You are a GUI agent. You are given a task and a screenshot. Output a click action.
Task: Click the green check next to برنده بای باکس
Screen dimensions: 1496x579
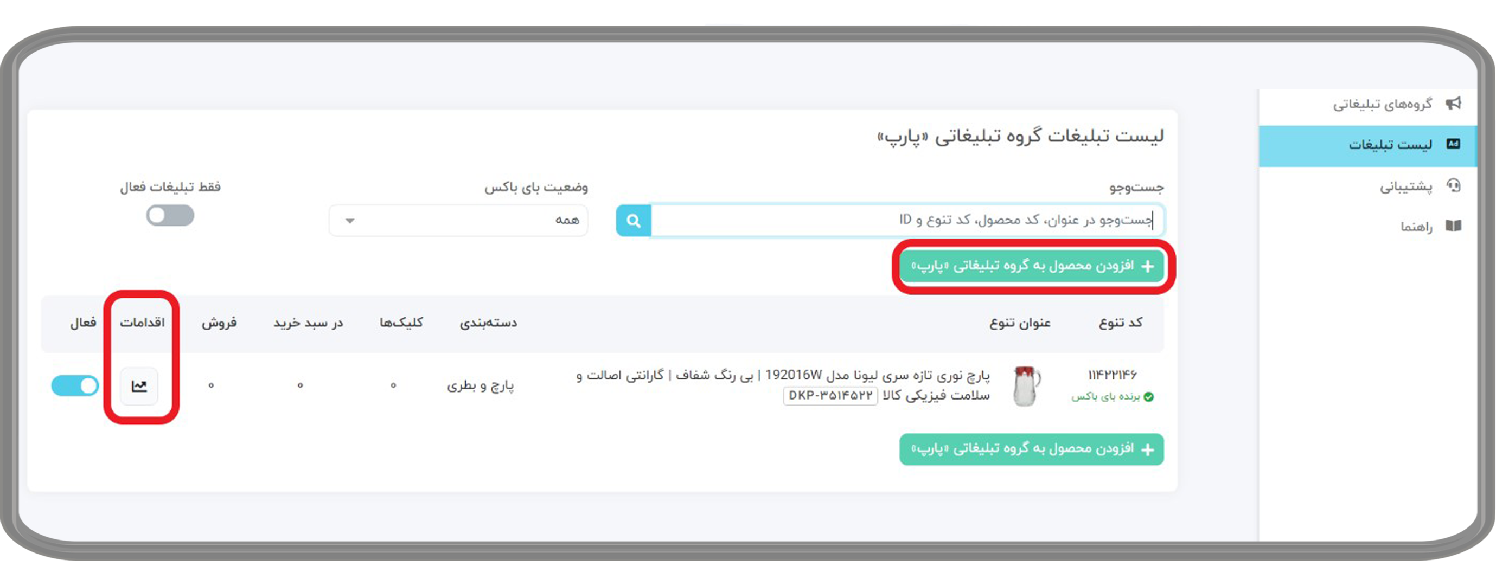point(1148,397)
